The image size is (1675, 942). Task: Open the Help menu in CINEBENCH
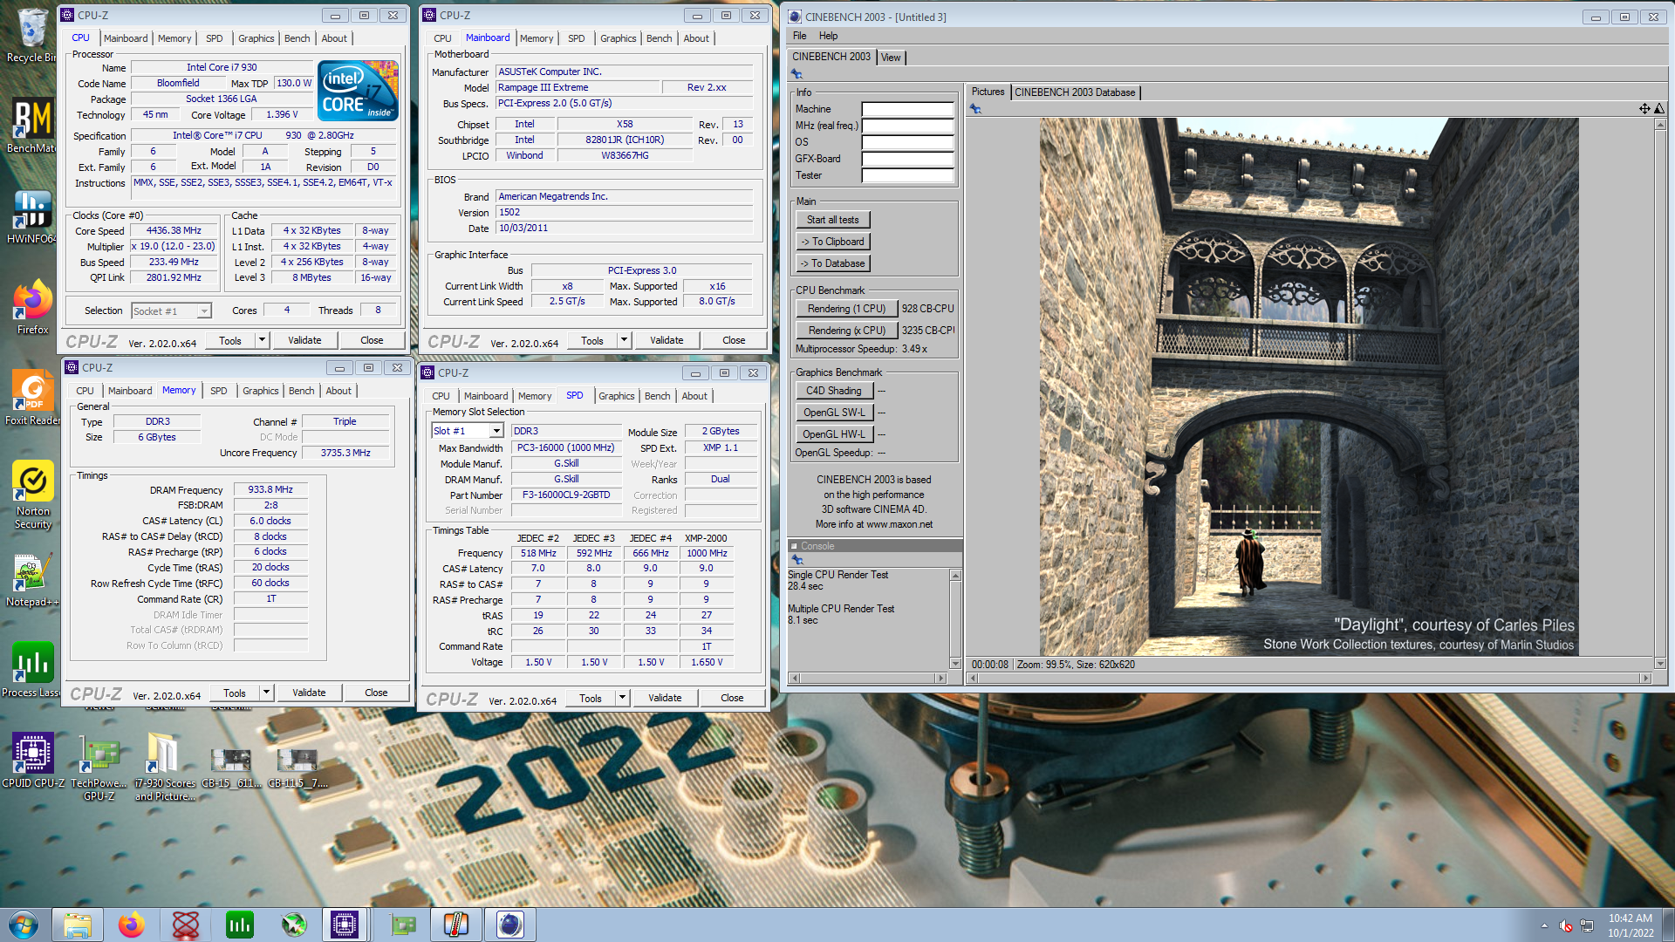tap(828, 36)
